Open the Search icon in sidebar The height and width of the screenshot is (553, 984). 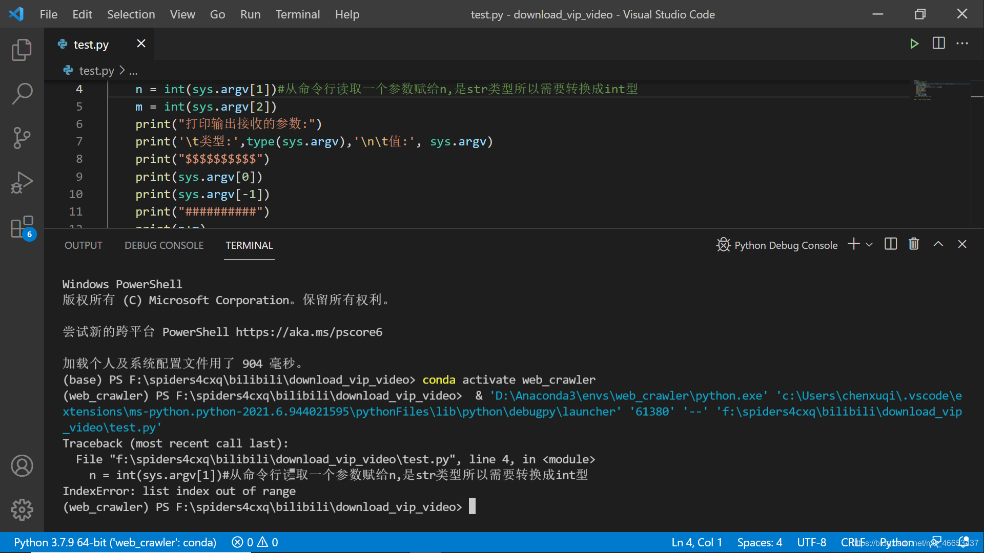tap(19, 92)
